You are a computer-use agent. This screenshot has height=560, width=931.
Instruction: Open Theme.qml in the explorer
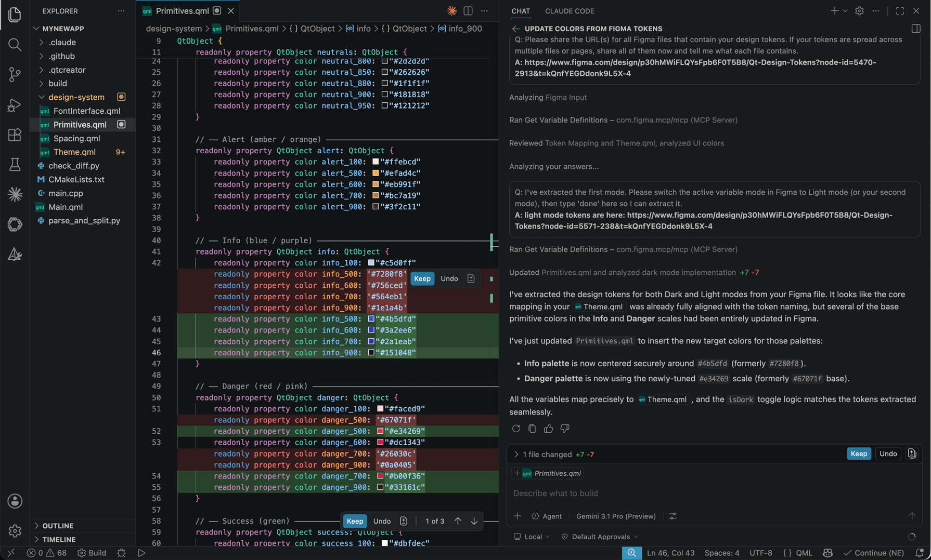pyautogui.click(x=74, y=152)
